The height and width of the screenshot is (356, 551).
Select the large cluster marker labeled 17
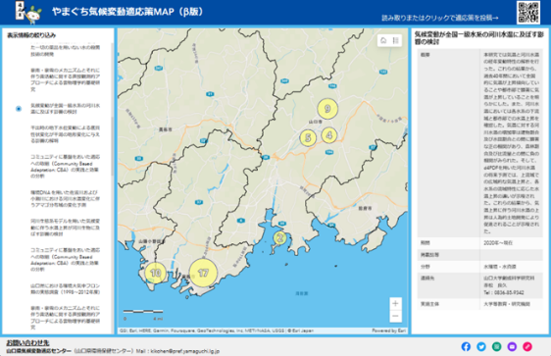click(203, 273)
